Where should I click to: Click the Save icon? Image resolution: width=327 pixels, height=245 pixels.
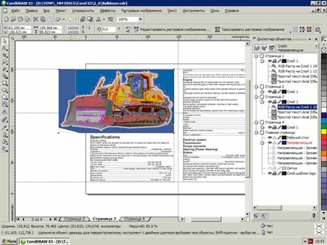click(x=20, y=19)
